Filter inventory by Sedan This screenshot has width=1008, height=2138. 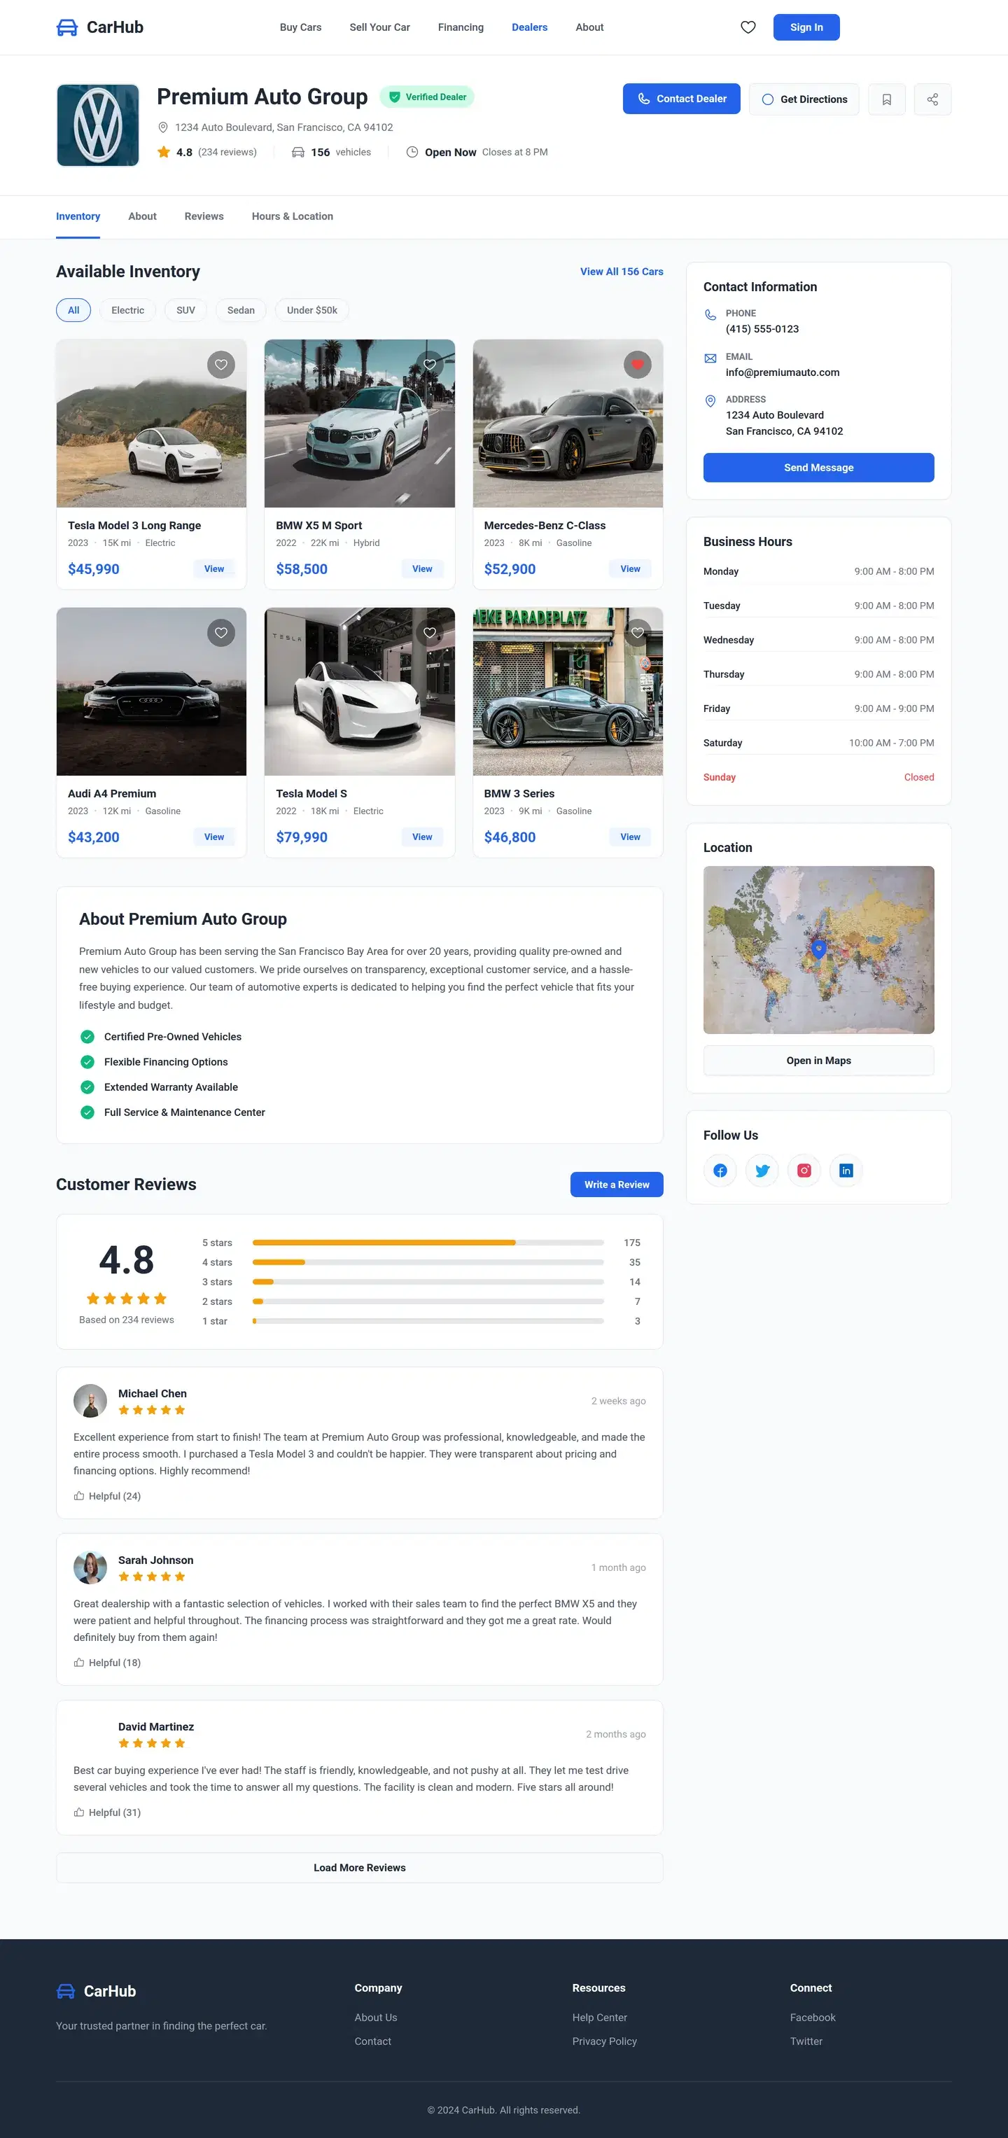pyautogui.click(x=241, y=310)
